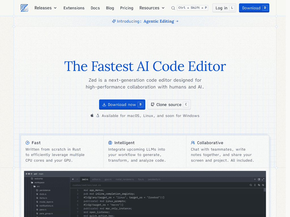
Task: Click the Download now button
Action: coord(122,105)
